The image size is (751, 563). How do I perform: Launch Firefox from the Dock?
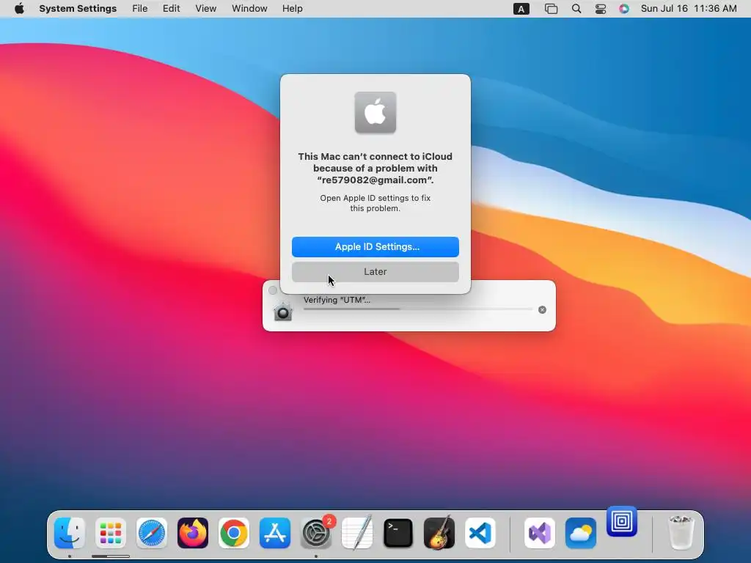coord(193,533)
